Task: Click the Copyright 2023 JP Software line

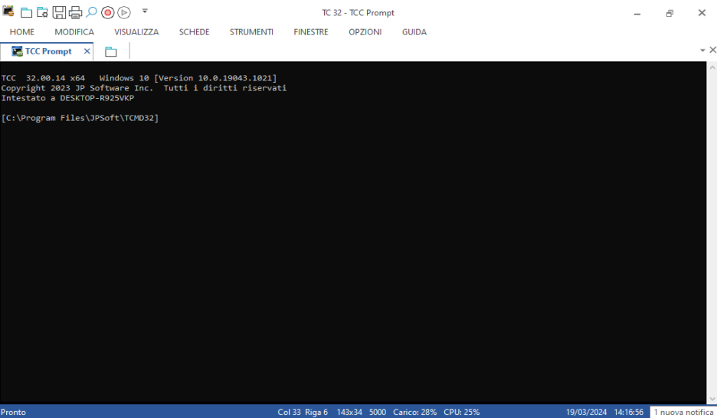Action: (x=143, y=88)
